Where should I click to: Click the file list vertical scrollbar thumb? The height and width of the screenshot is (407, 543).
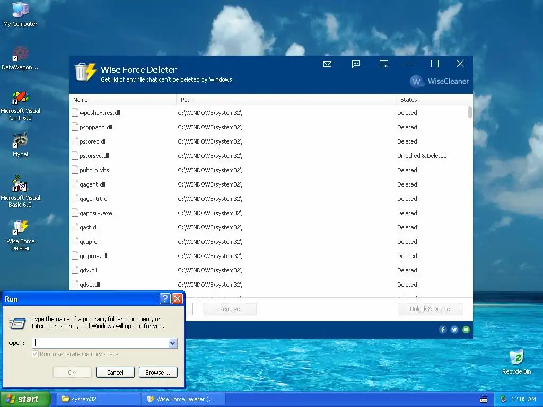click(470, 112)
